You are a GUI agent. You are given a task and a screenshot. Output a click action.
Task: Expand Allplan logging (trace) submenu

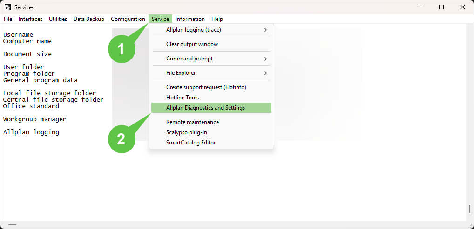pyautogui.click(x=211, y=30)
